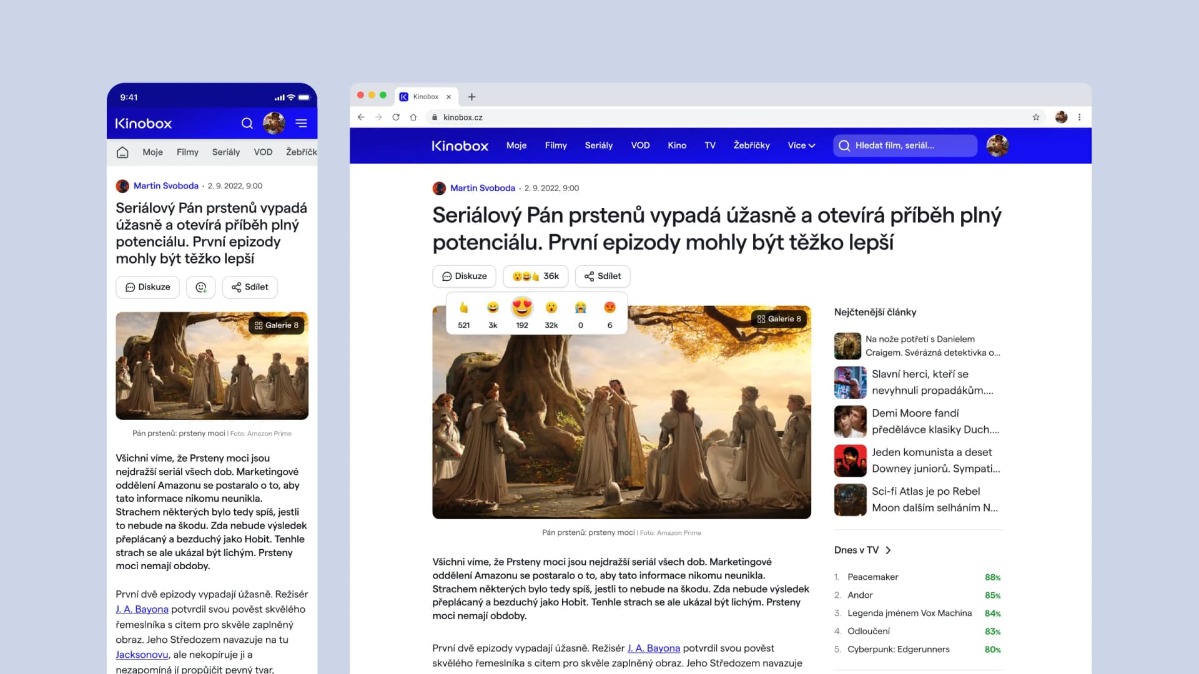
Task: Open search in the mobile Kinobox header
Action: tap(247, 124)
